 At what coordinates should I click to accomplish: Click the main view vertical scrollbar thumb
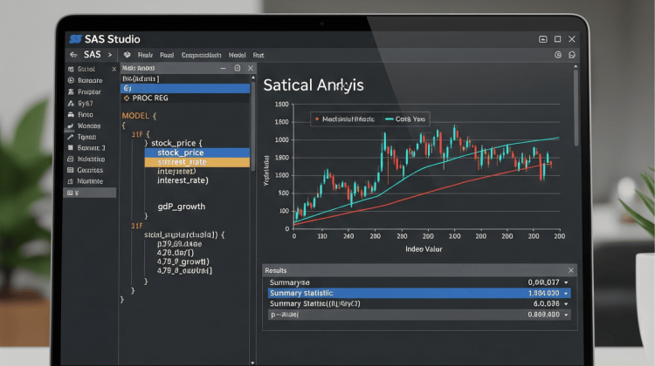coord(576,107)
